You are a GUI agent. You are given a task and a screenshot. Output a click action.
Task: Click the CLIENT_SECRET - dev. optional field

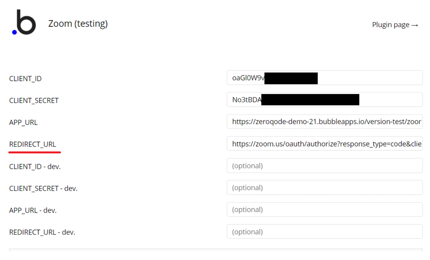click(325, 188)
